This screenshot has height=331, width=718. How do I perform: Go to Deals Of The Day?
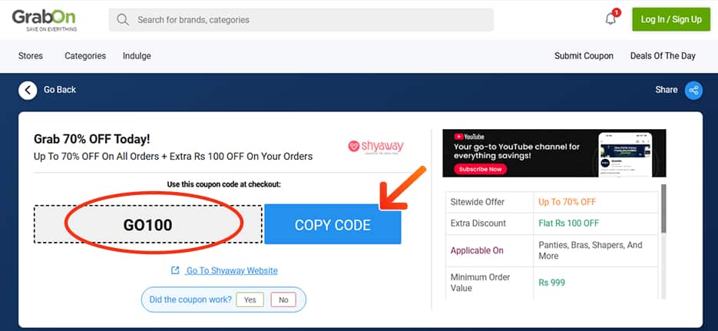tap(663, 56)
